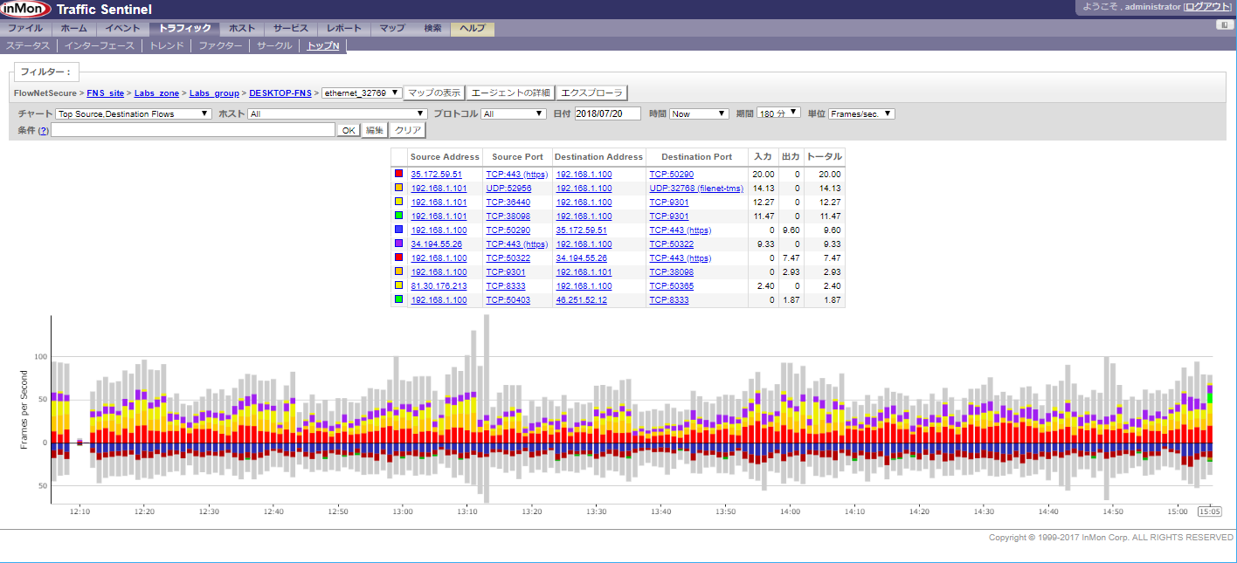Open the レポート menu
Screen dimensions: 1237x563
344,29
